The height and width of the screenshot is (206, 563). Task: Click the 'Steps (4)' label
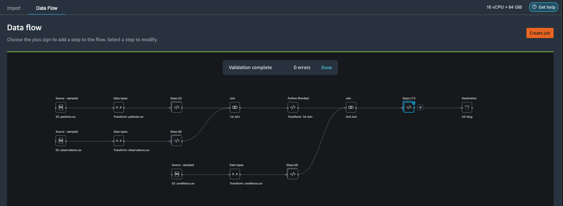tap(292, 165)
